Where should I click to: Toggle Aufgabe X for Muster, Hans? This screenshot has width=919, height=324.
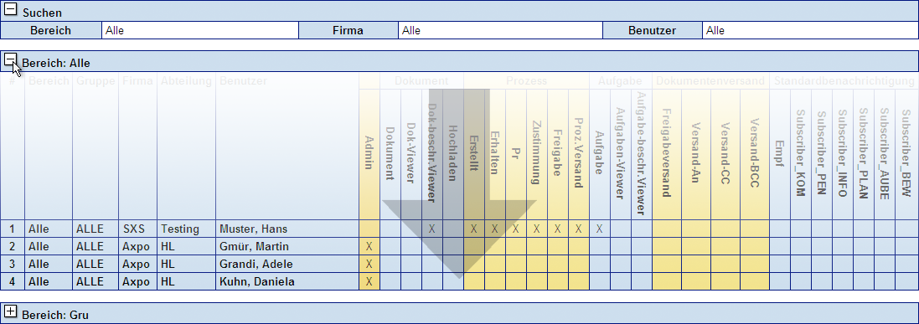pos(599,229)
